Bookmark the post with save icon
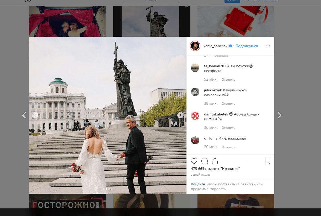This screenshot has height=216, width=321. [267, 161]
